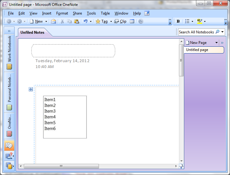Click the Sync notebook icon
This screenshot has height=175, width=230.
coord(141,21)
